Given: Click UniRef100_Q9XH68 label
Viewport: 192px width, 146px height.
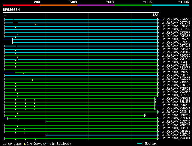Looking at the screenshot, I should (x=176, y=92).
